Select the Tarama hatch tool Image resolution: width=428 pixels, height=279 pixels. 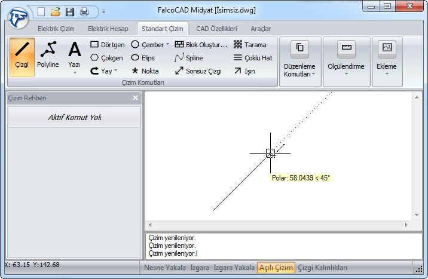[250, 45]
